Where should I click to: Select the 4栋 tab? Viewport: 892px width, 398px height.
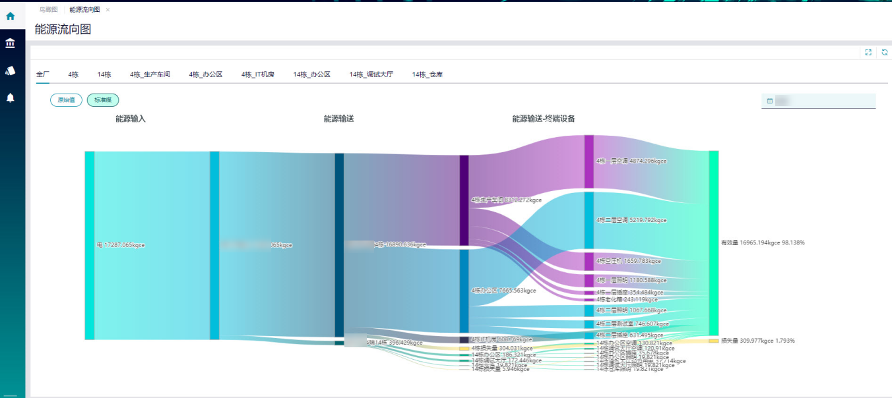click(x=73, y=74)
